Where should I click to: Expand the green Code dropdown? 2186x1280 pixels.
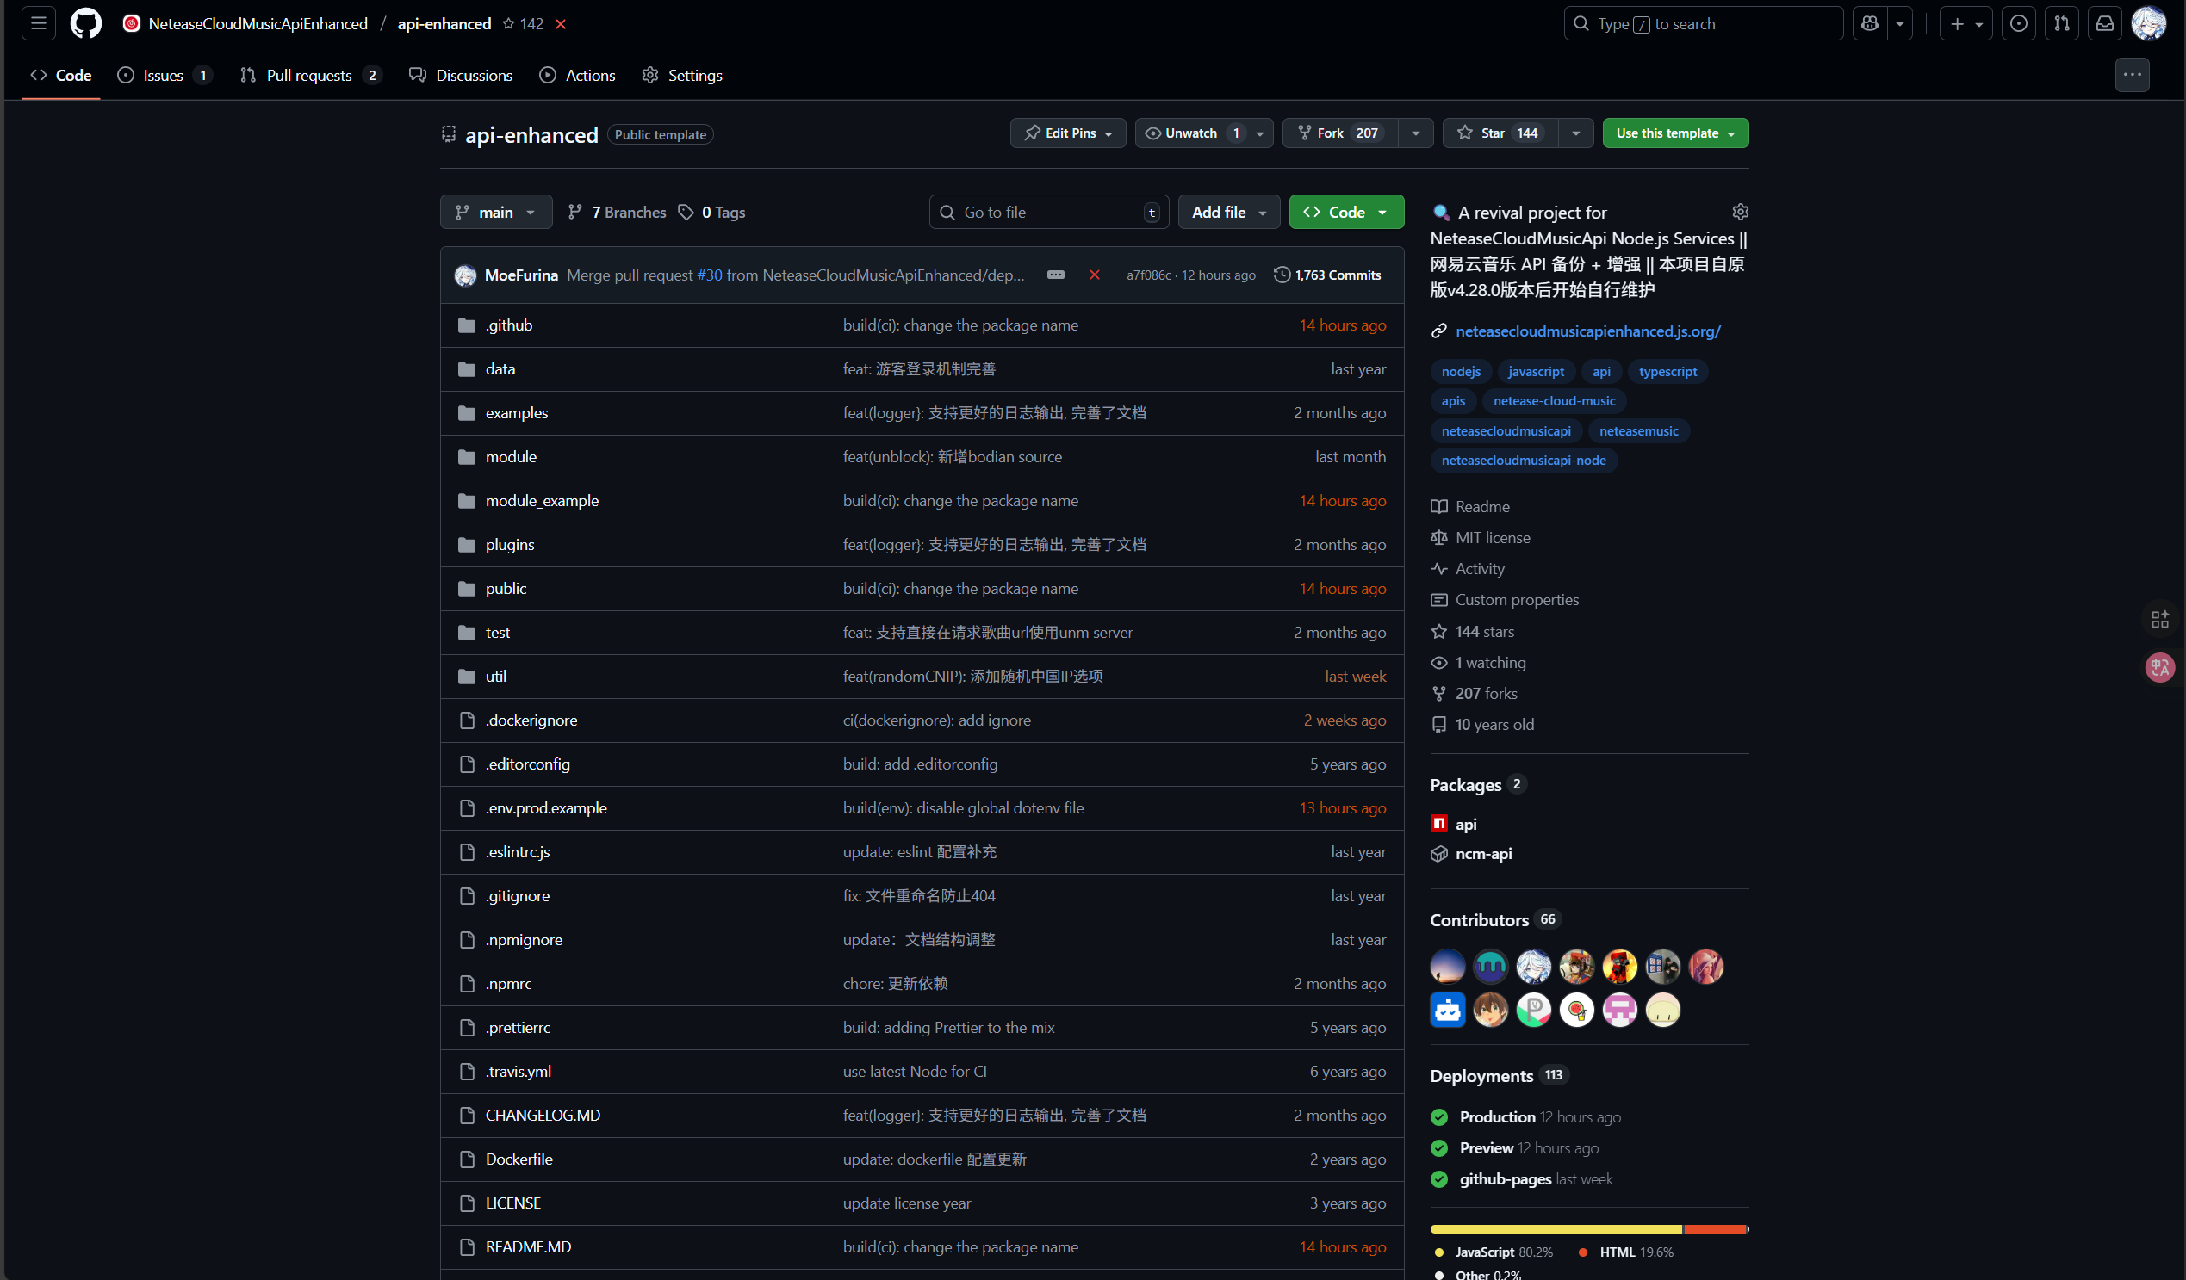pyautogui.click(x=1345, y=212)
